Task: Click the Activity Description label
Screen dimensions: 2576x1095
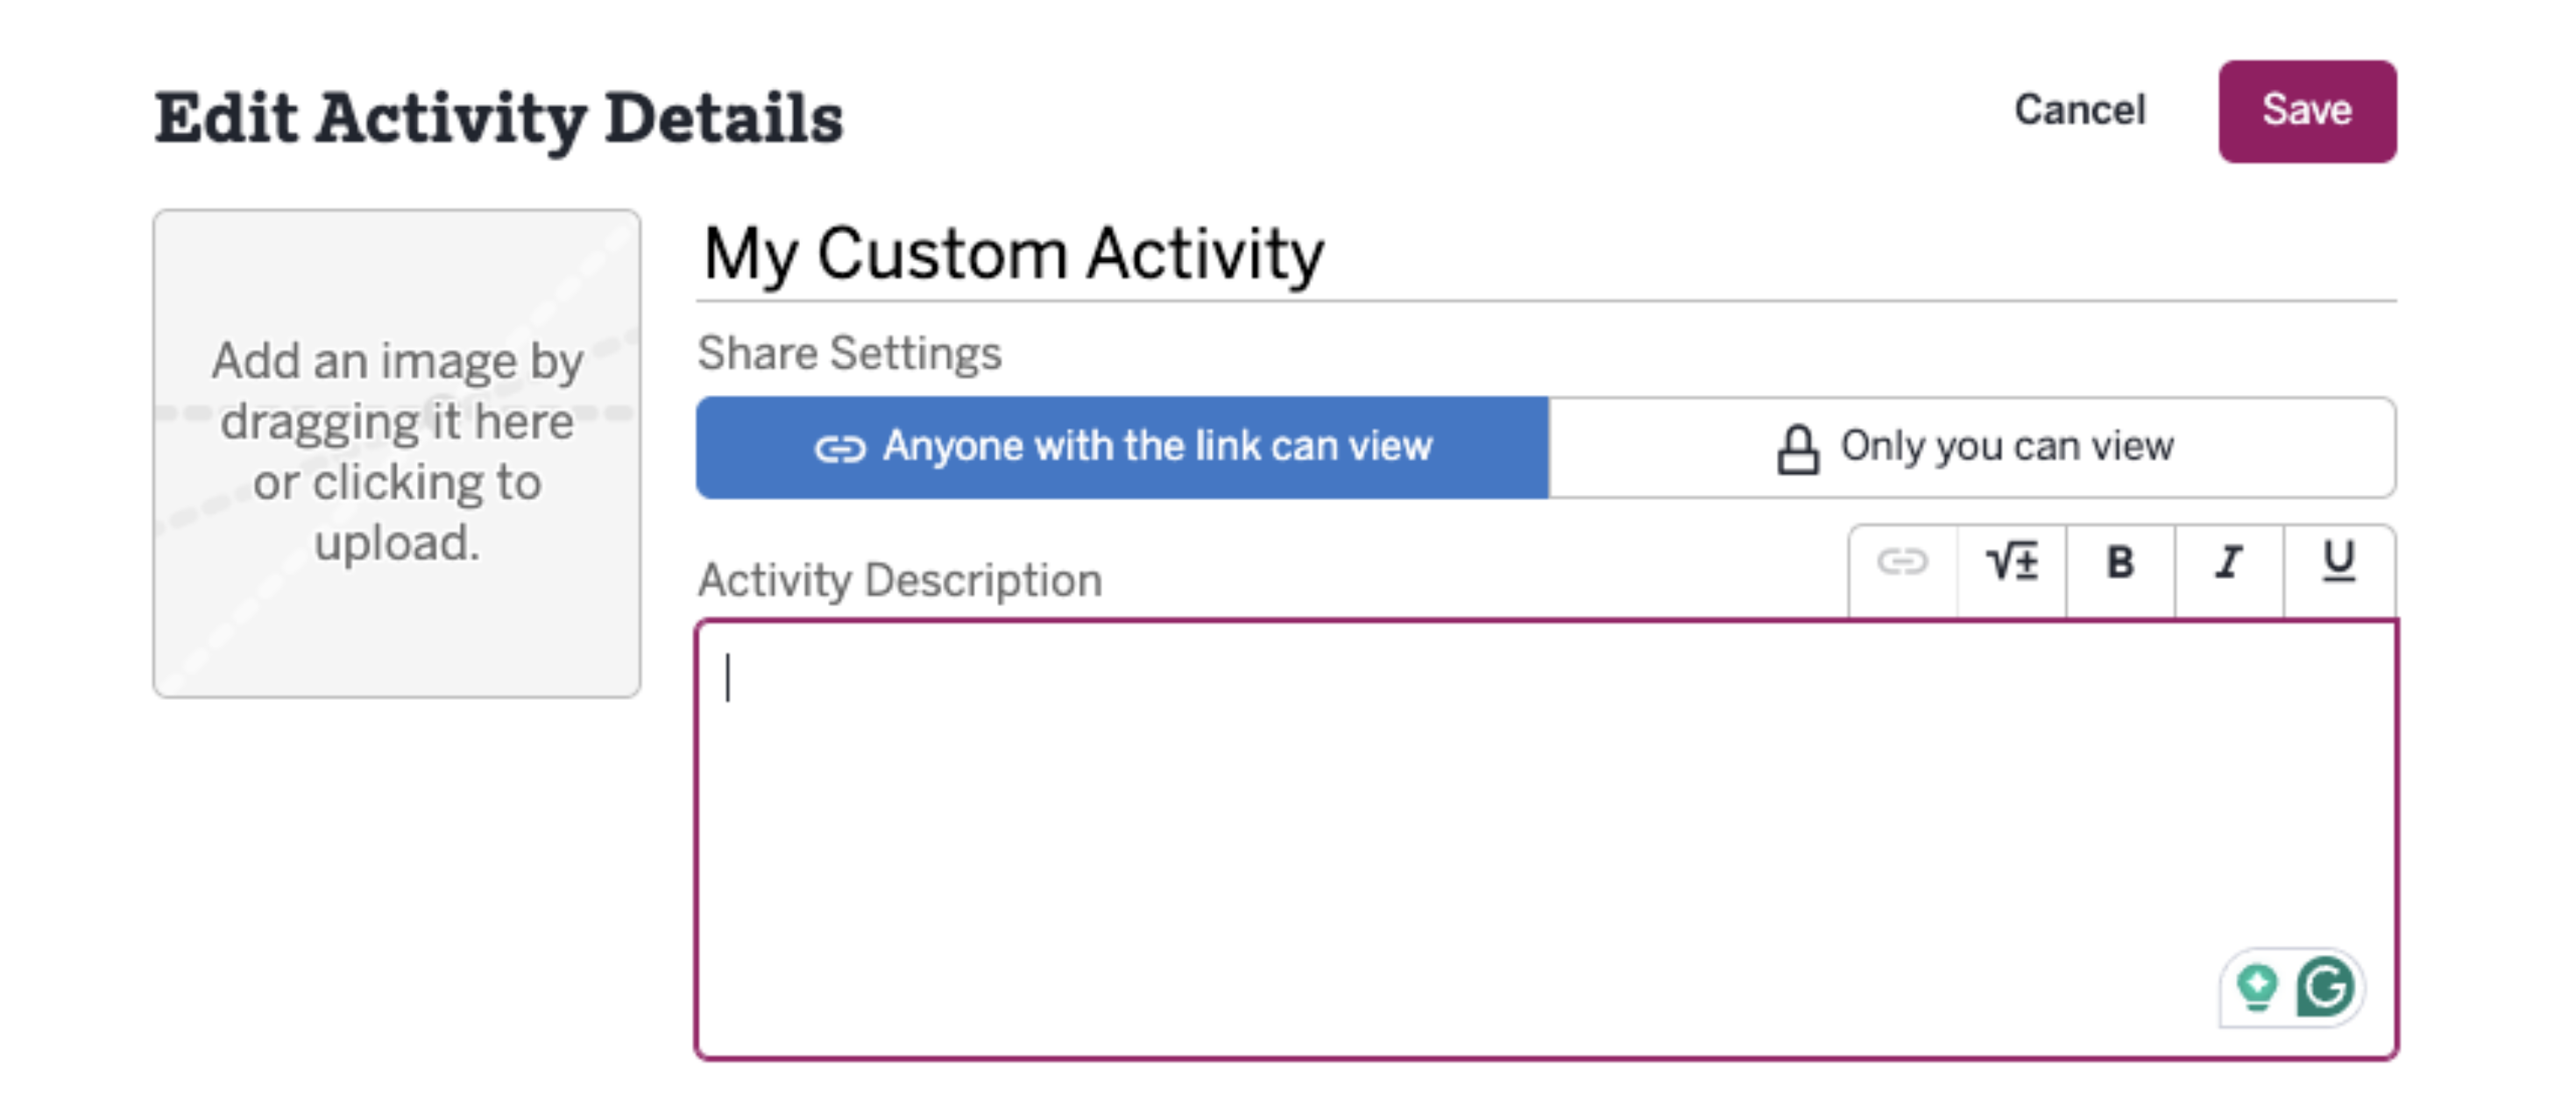Action: (900, 581)
